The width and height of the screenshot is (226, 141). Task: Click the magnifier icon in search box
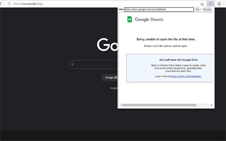tap(72, 64)
